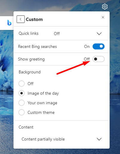Choose Custom theme radio option
Image resolution: width=120 pixels, height=154 pixels.
pyautogui.click(x=21, y=112)
